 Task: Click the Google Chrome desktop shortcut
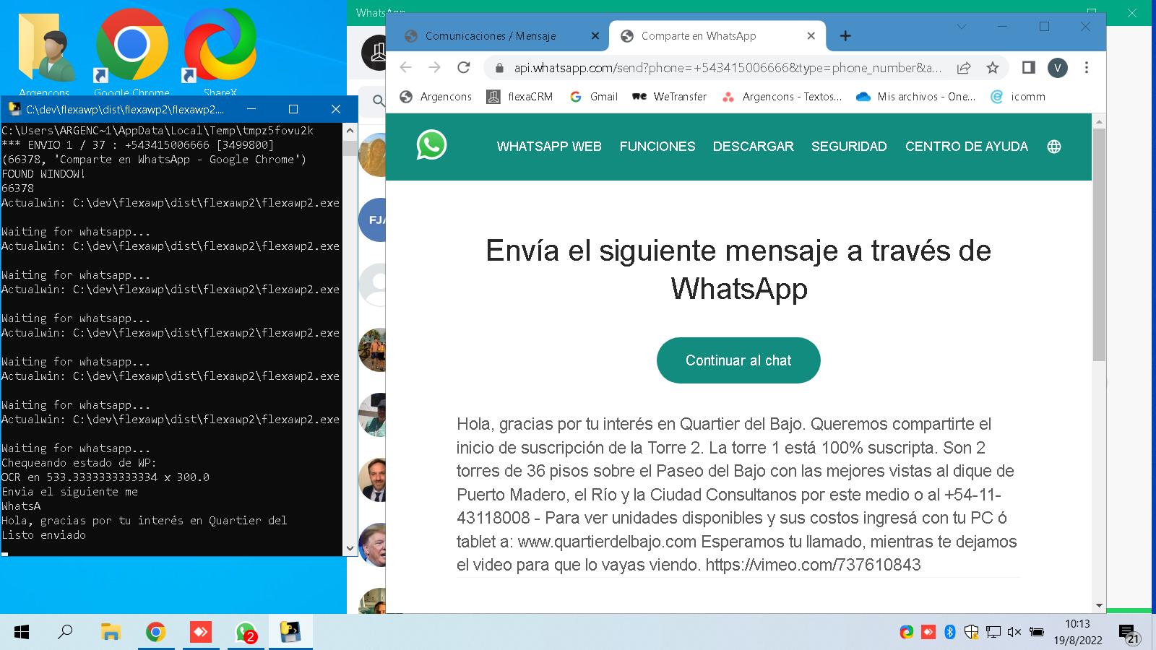[x=131, y=52]
